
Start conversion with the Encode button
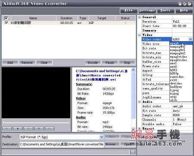[x=93, y=63]
